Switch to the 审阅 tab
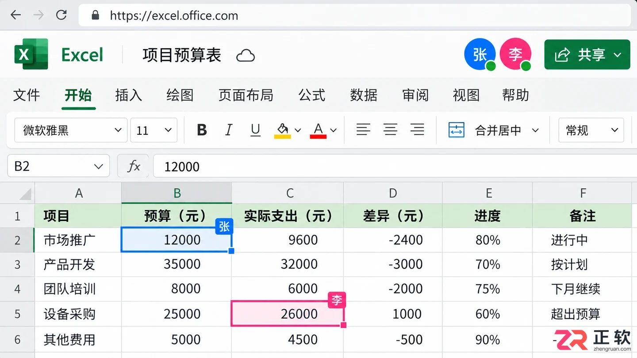Viewport: 637px width, 358px height. (x=415, y=95)
